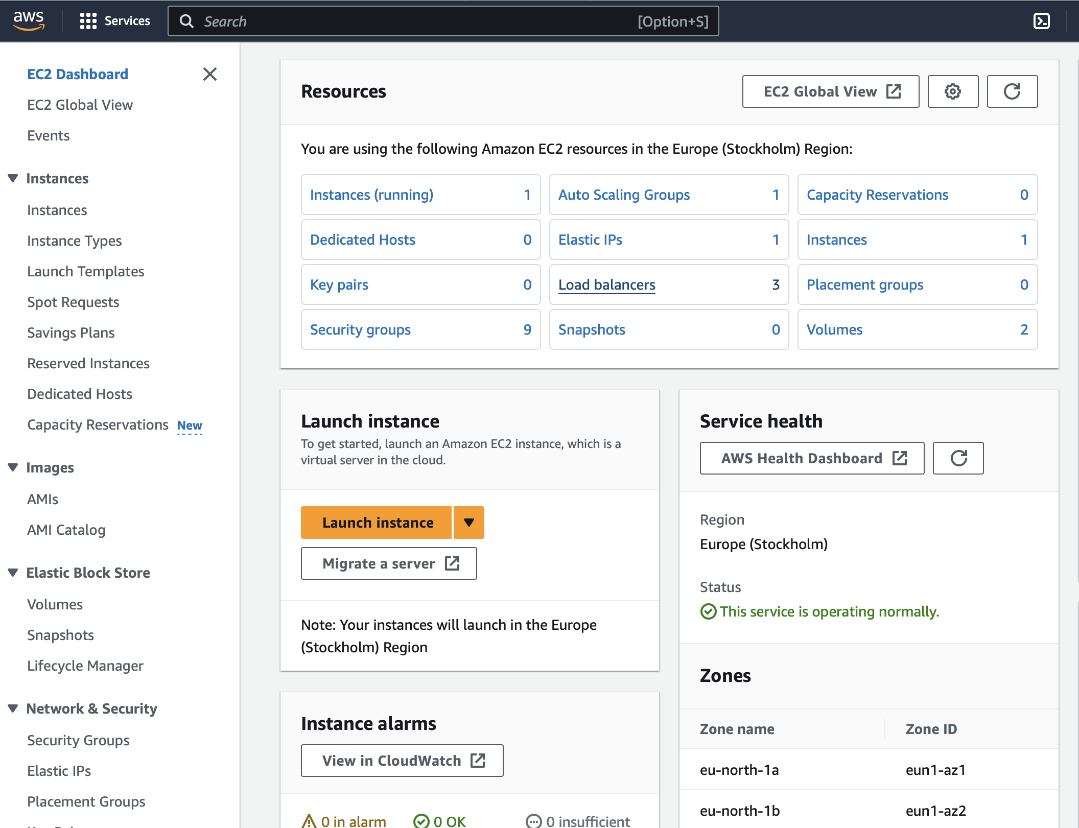
Task: Collapse the Instances sidebar section
Action: 13,178
